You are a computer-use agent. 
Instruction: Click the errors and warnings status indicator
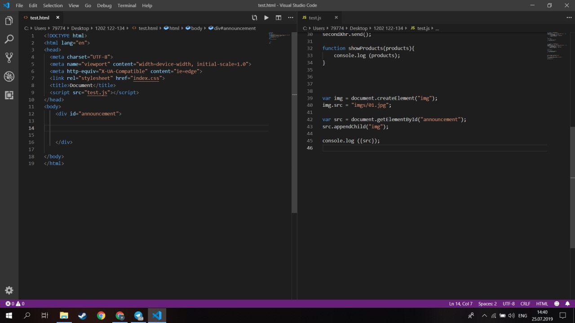click(x=15, y=304)
